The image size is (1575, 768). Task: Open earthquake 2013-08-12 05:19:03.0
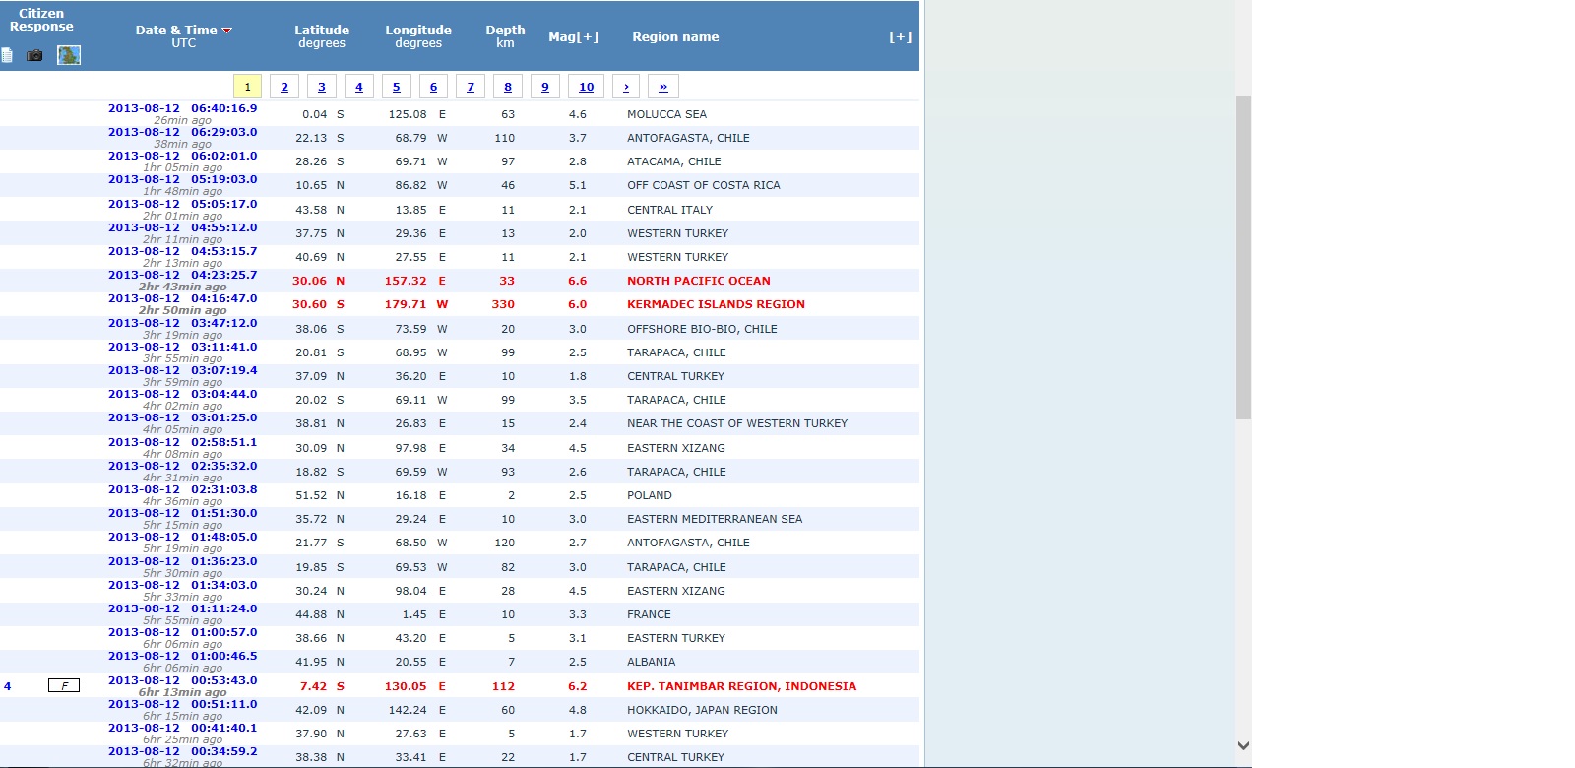click(182, 179)
